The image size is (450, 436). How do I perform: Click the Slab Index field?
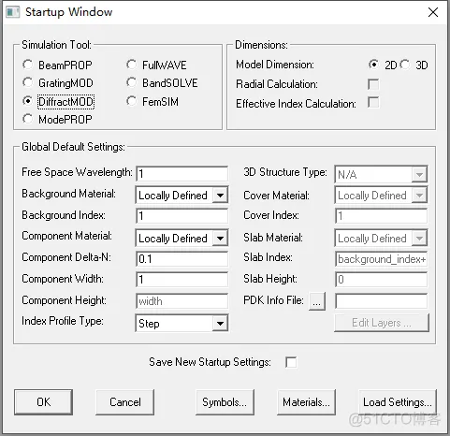381,259
